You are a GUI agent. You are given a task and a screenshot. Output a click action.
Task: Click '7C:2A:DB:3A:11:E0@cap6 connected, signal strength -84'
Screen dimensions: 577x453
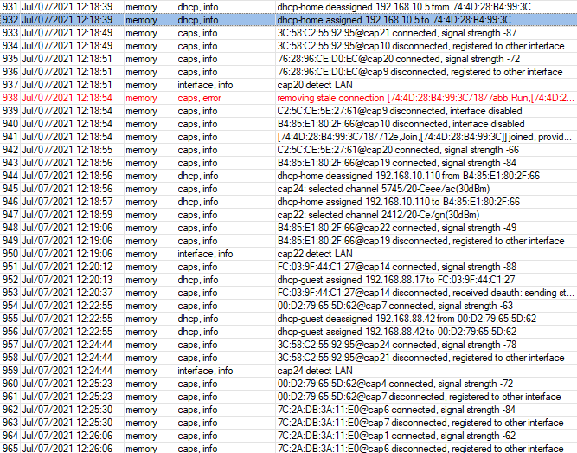397,410
